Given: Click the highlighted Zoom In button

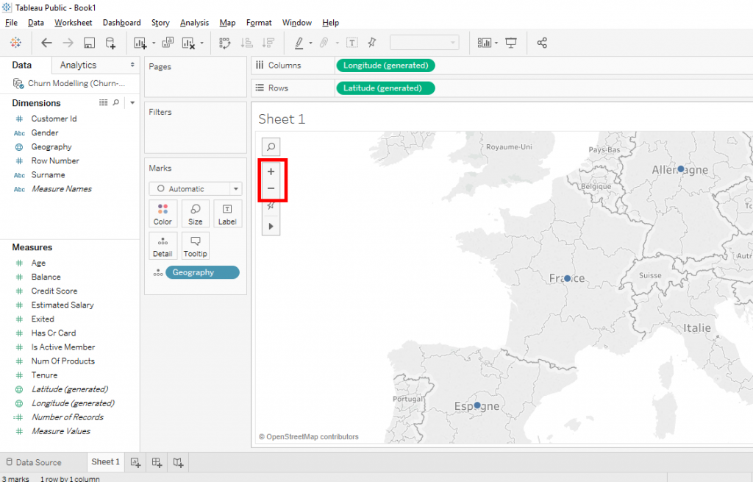Looking at the screenshot, I should pyautogui.click(x=271, y=171).
